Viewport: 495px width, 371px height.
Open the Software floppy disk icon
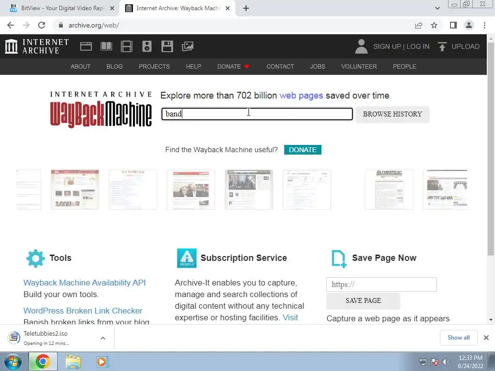(167, 46)
